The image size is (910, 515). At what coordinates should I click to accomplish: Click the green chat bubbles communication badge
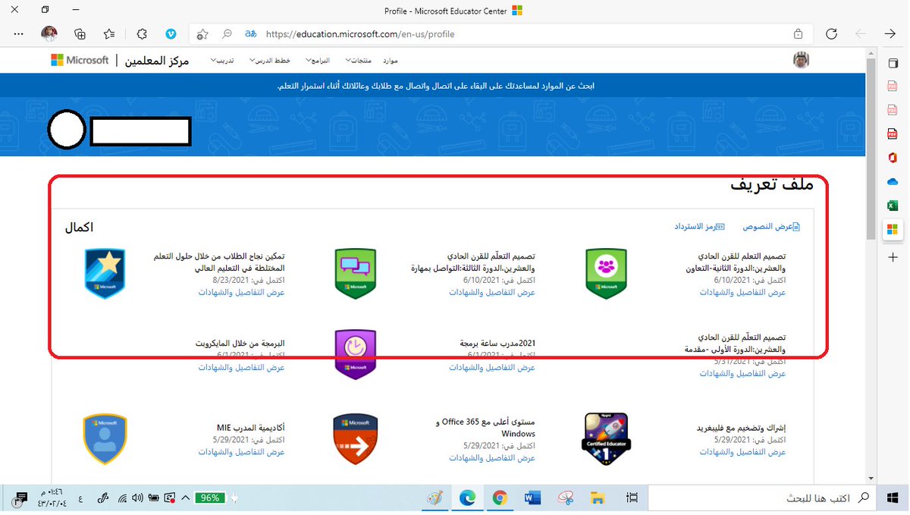(x=356, y=273)
